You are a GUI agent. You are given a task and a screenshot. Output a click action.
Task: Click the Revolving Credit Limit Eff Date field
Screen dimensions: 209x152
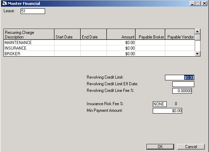(183, 84)
